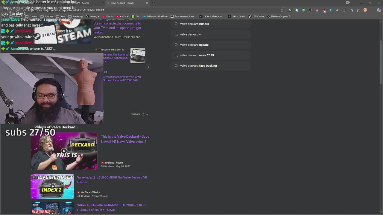Open the Home / X bookmark

coord(92,16)
